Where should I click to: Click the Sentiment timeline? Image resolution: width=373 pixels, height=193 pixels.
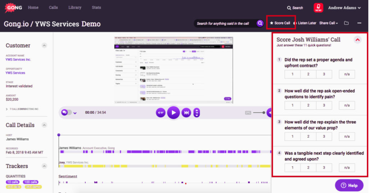(x=165, y=182)
